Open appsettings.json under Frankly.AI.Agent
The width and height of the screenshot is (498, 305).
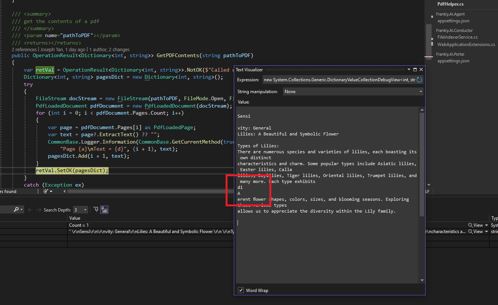[453, 21]
